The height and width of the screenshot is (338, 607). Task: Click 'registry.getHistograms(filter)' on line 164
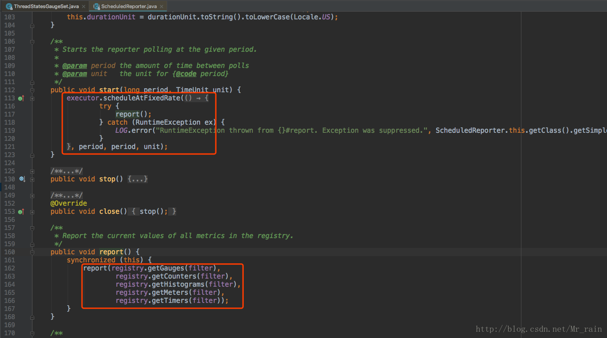pyautogui.click(x=176, y=284)
